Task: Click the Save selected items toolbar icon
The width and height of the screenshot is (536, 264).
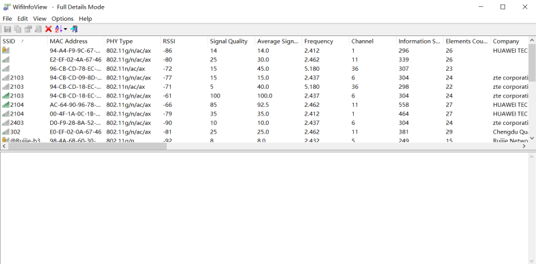Action: click(x=7, y=29)
